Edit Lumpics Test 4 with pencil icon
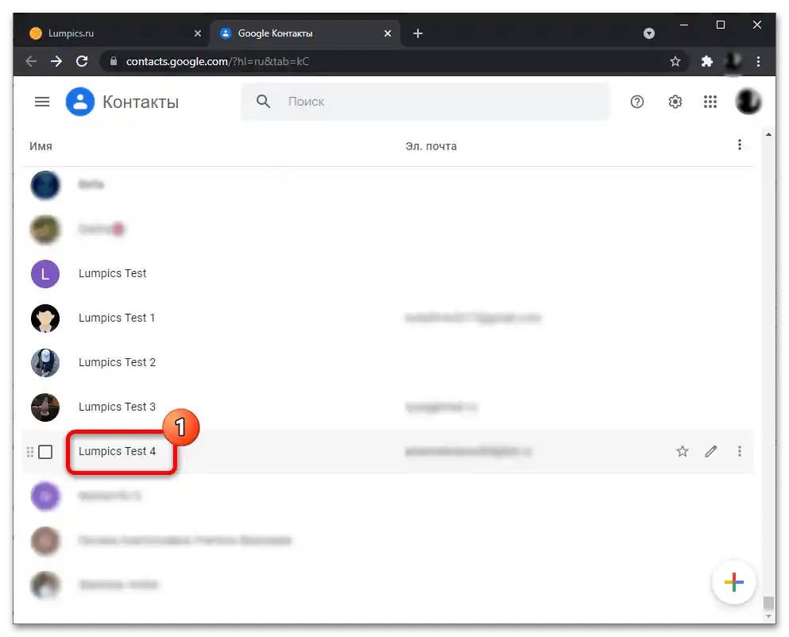789x637 pixels. [710, 451]
